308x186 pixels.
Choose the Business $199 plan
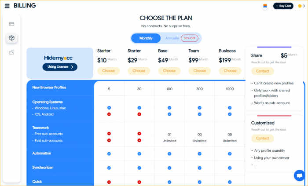[230, 71]
